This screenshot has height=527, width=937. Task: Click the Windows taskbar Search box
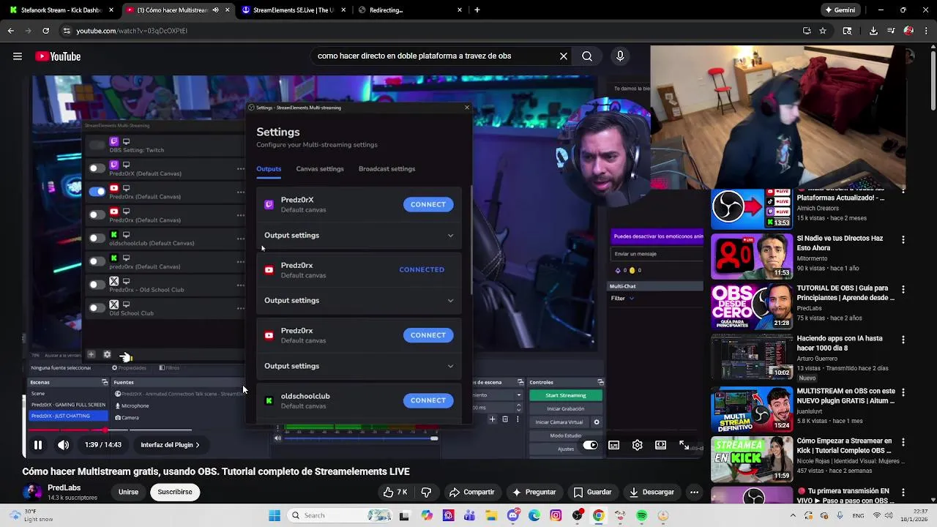tap(338, 515)
